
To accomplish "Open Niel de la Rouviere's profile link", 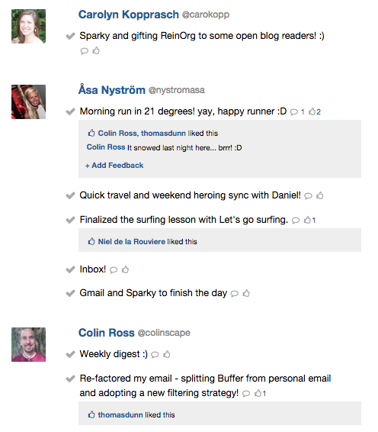I will click(x=132, y=242).
